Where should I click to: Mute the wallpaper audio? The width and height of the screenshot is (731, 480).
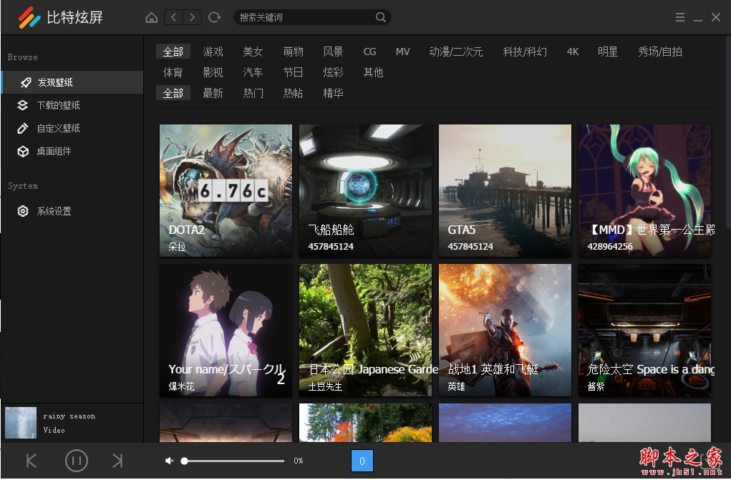pyautogui.click(x=169, y=461)
